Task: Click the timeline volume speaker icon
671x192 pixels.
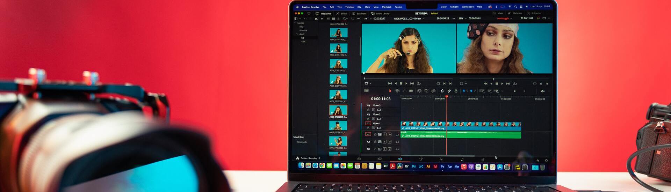Action: (x=543, y=91)
